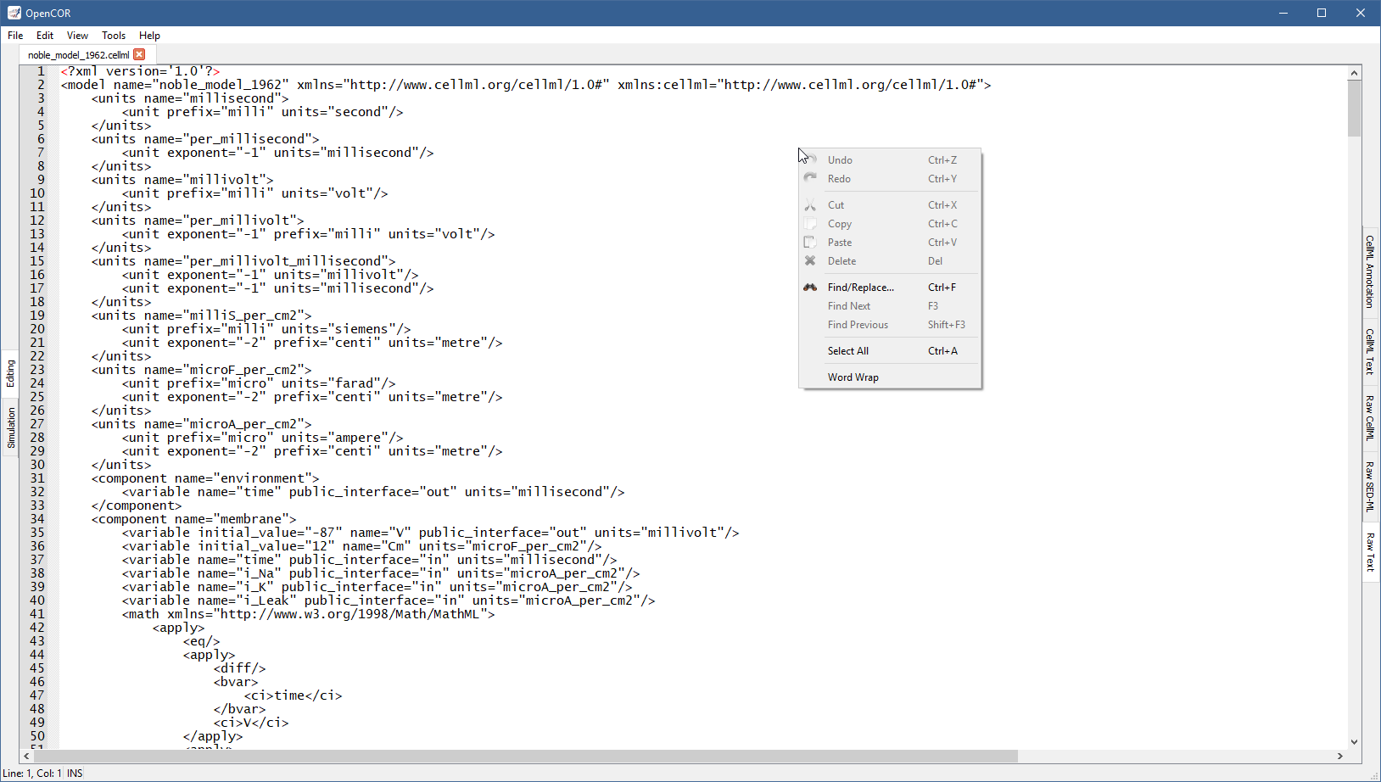Viewport: 1381px width, 782px height.
Task: Click the Copy icon in context menu
Action: pyautogui.click(x=810, y=224)
